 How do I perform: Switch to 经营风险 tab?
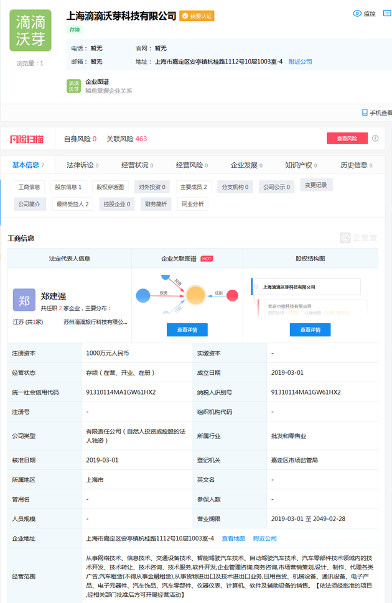coord(192,165)
